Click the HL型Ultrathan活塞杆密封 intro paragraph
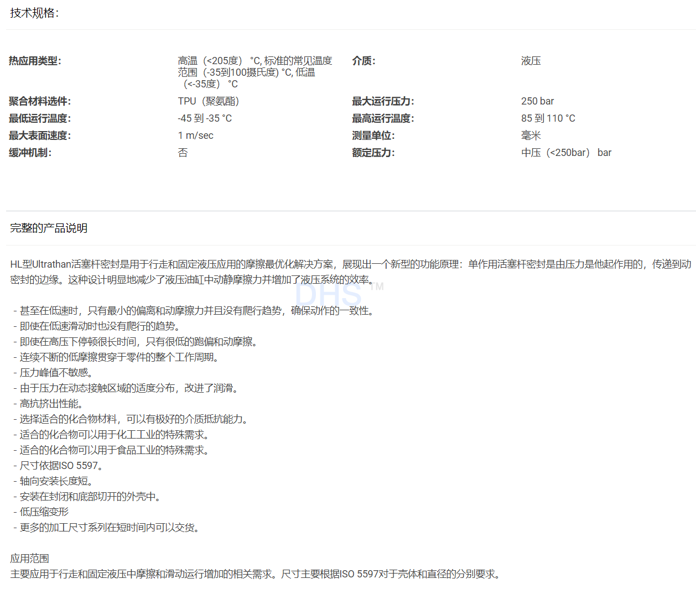696x589 pixels. tap(351, 272)
